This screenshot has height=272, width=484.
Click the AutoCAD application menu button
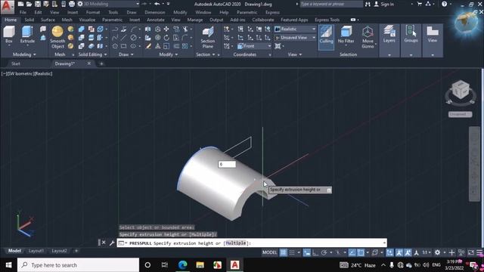[7, 7]
